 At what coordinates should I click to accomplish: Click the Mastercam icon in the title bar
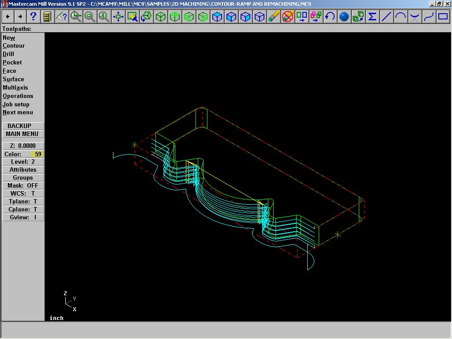click(4, 4)
